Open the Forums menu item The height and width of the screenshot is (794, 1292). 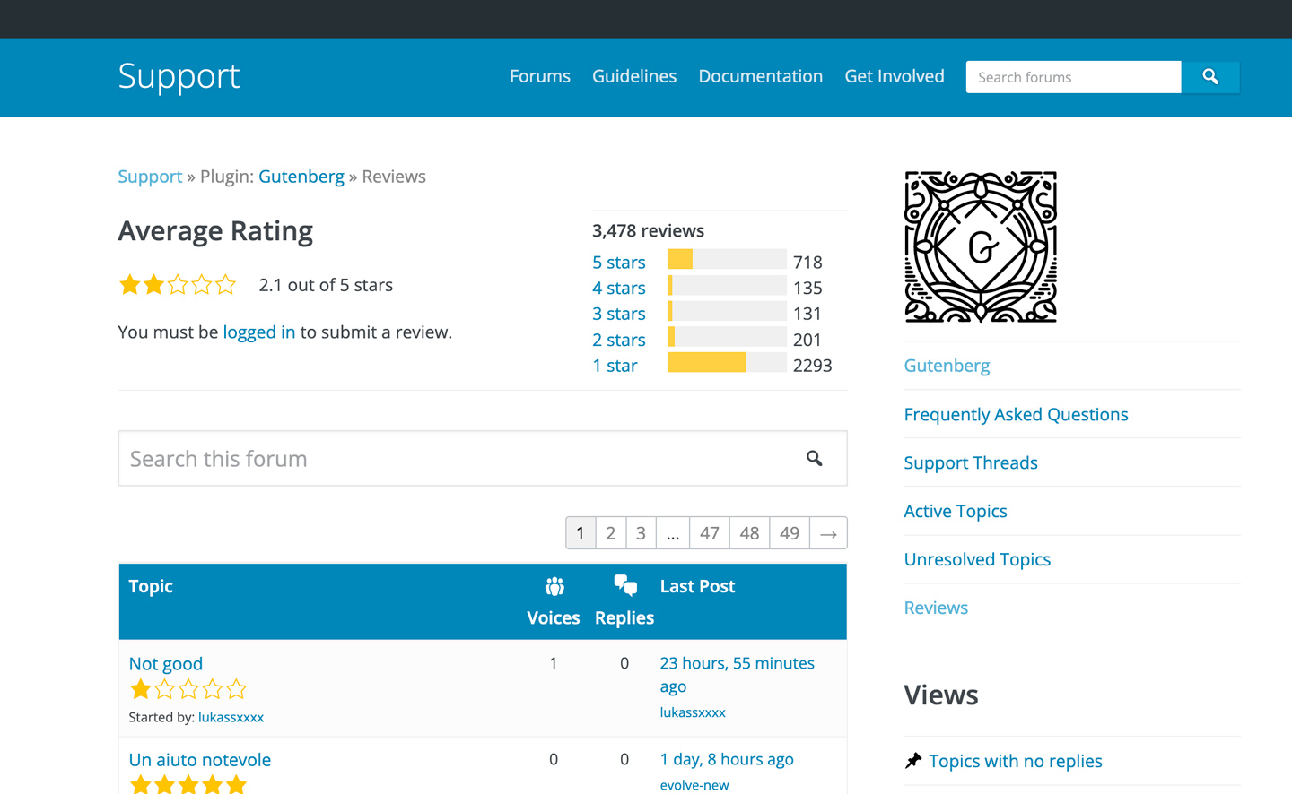(x=539, y=77)
